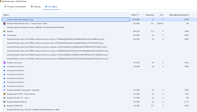Viewport: 197px width, 112px height.
Task: Click the globe icon of 192.168.1.121 tab
Action: [5, 98]
